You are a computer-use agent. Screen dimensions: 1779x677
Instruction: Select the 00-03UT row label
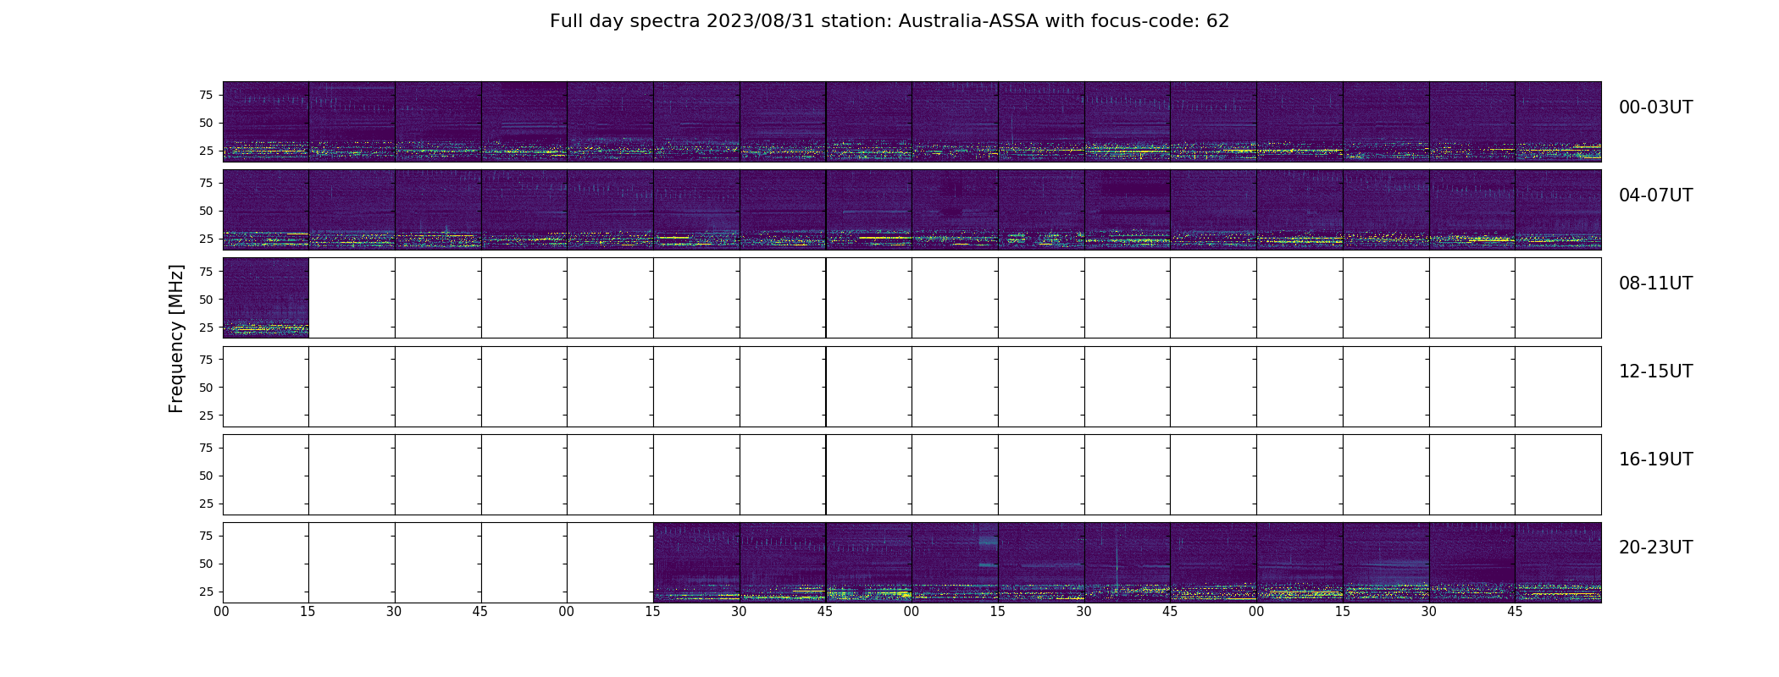(1655, 107)
